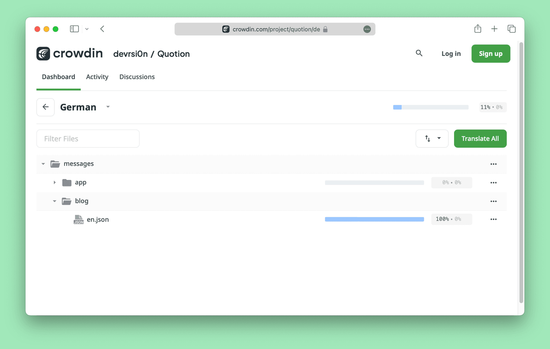Collapse the messages folder

pyautogui.click(x=43, y=164)
